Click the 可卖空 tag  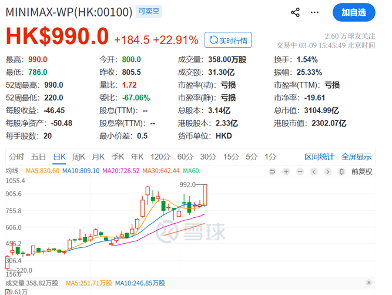[x=148, y=12]
